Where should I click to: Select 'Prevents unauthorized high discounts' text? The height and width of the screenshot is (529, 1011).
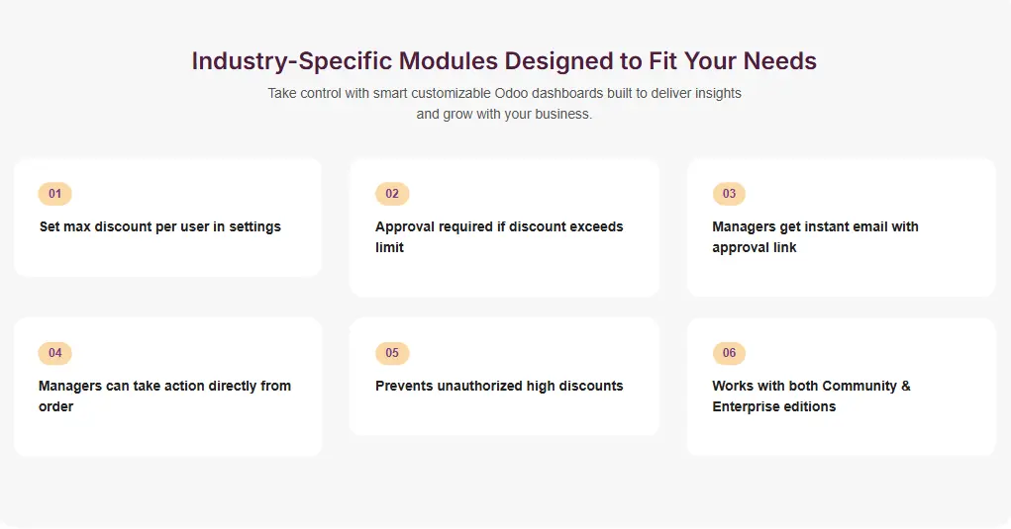point(499,386)
